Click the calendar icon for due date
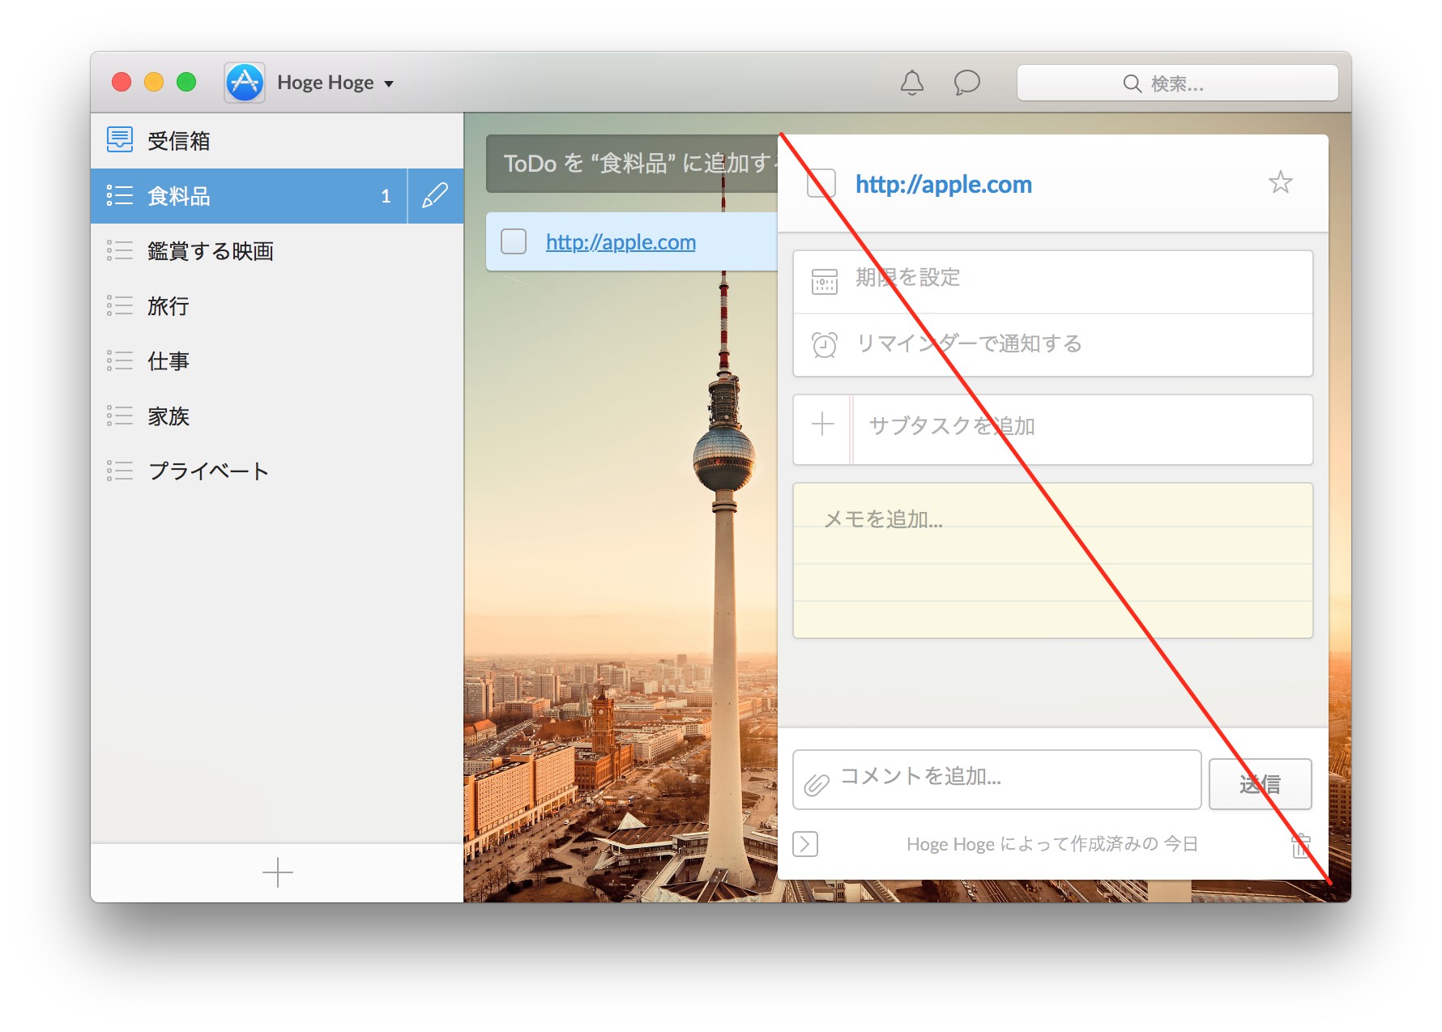The image size is (1442, 1032). point(825,282)
